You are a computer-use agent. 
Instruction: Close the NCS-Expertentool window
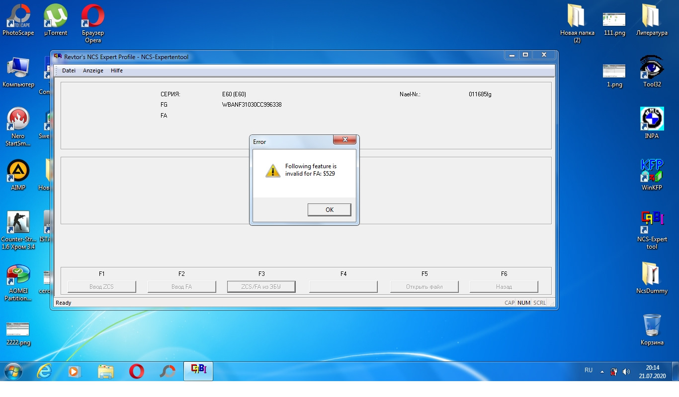click(x=544, y=55)
